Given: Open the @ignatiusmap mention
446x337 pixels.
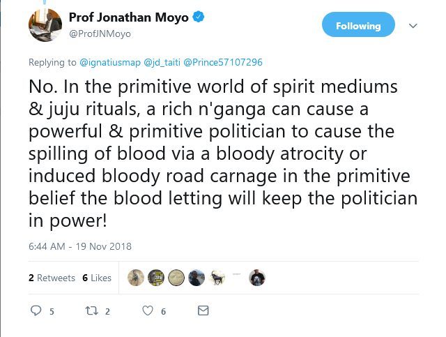Looking at the screenshot, I should coord(111,62).
